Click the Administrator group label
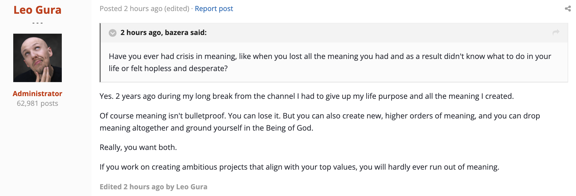Viewport: 576px width, 196px height. click(38, 93)
